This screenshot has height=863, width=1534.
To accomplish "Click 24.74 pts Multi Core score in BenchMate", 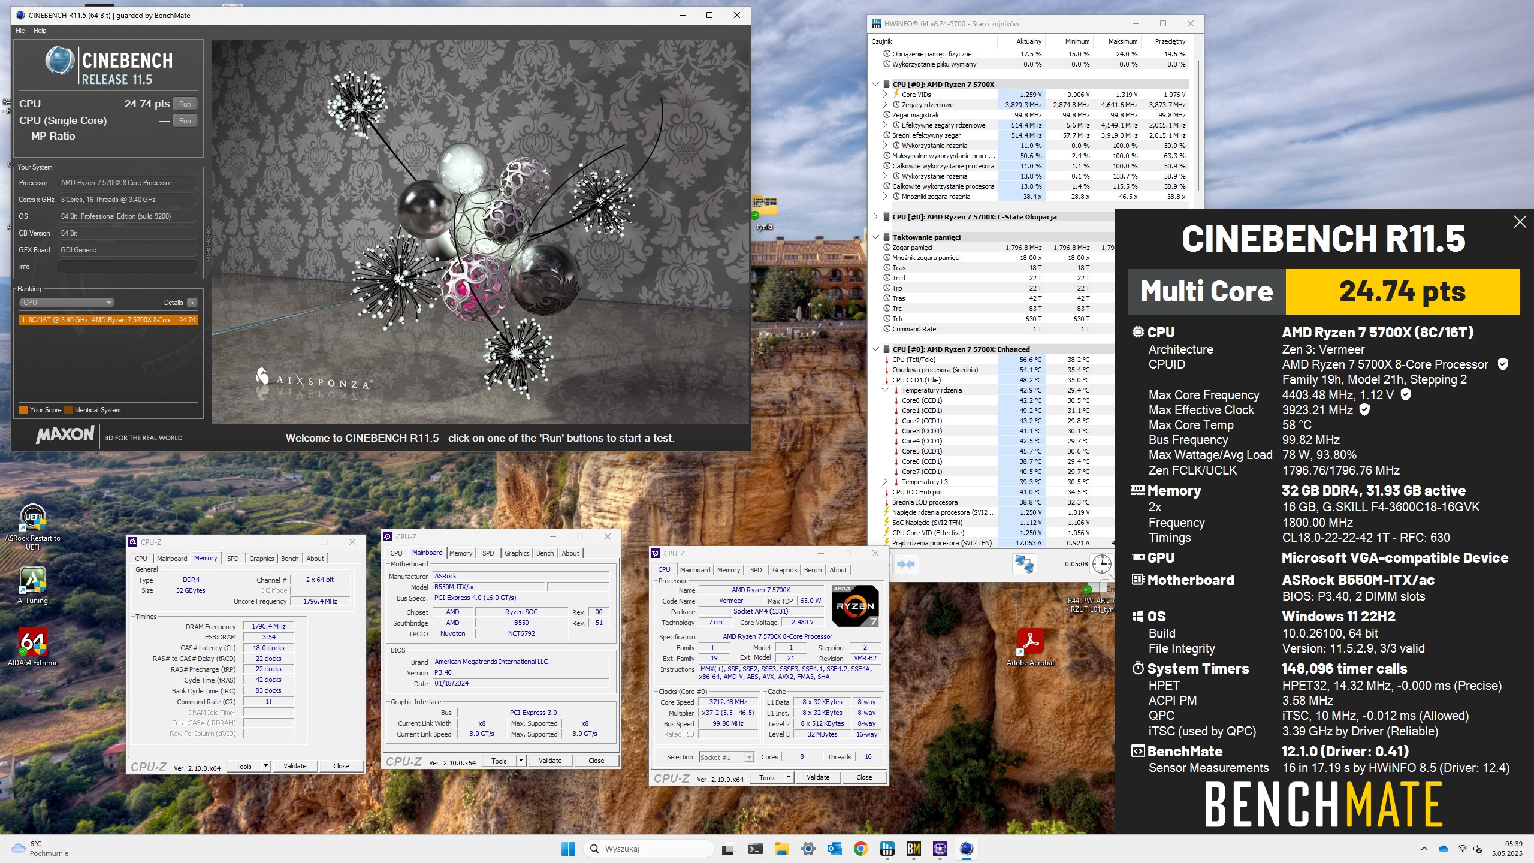I will pos(1402,292).
